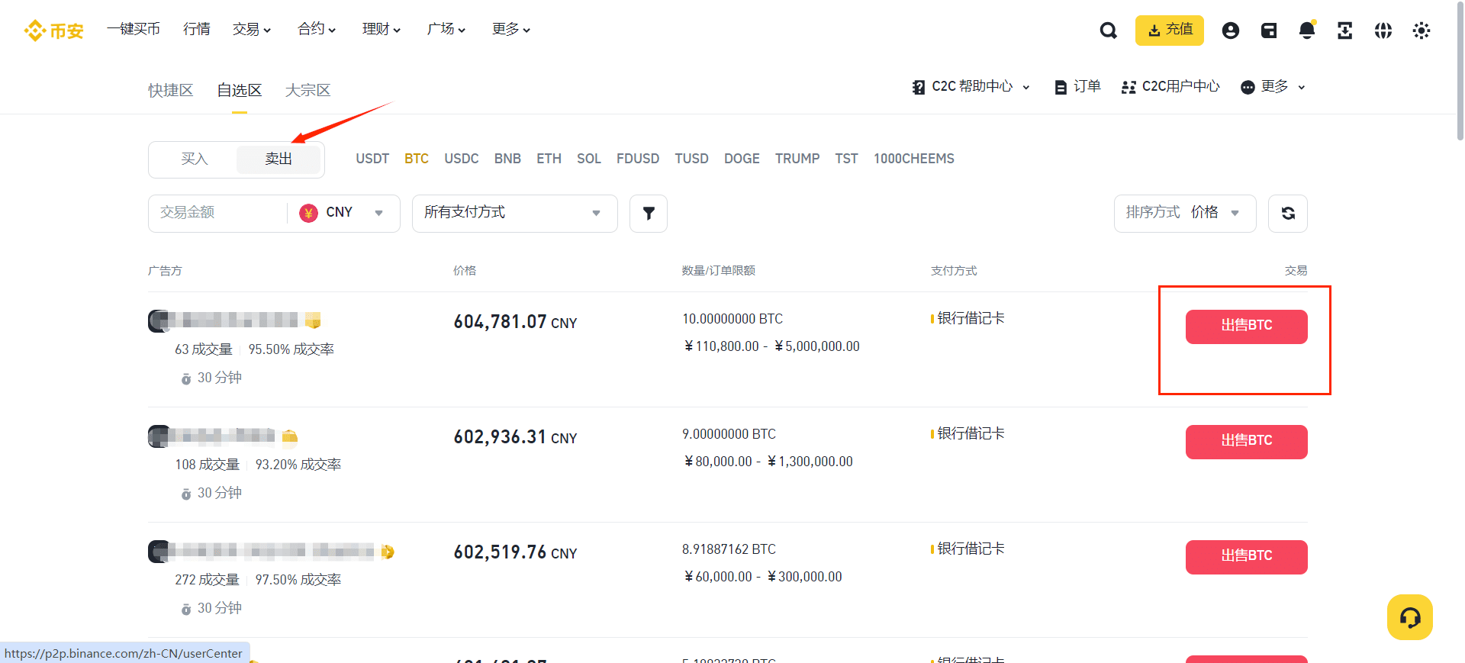Screen dimensions: 1465x663
Task: Open 排序方式 价格 sort dropdown
Action: pos(1185,214)
